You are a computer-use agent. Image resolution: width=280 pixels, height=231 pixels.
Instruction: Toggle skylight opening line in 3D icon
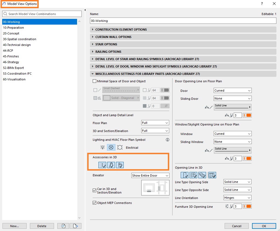[x=202, y=175]
